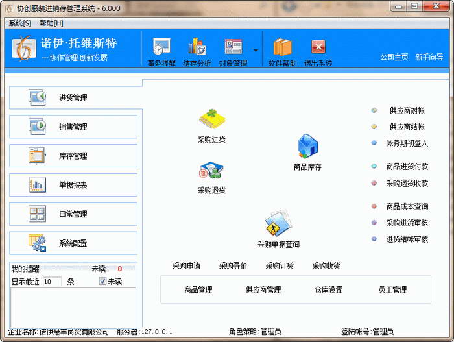Select the 库存管理 sidebar tab

point(73,156)
